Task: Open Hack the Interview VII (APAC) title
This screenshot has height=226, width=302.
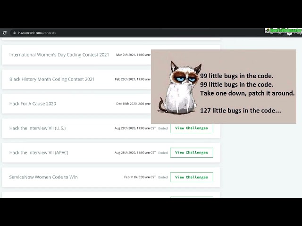Action: (x=39, y=153)
